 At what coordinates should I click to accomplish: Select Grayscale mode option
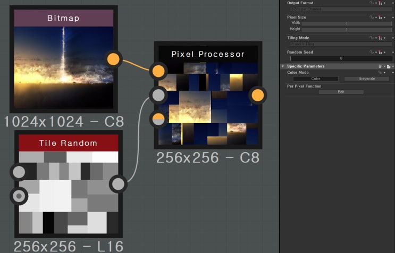pyautogui.click(x=366, y=79)
